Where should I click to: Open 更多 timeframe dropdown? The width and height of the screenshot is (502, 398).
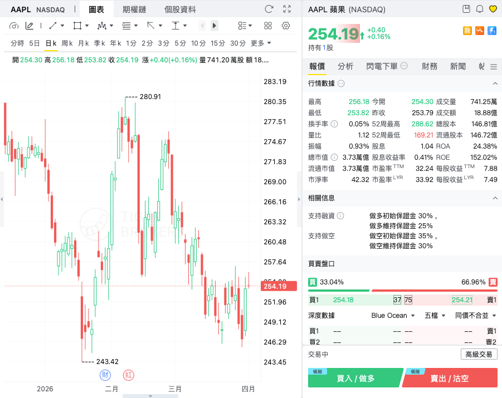(x=261, y=43)
